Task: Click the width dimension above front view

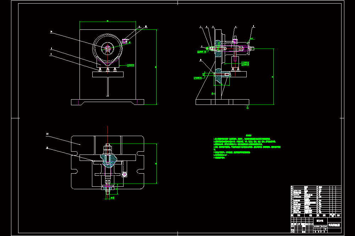Action: point(108,22)
